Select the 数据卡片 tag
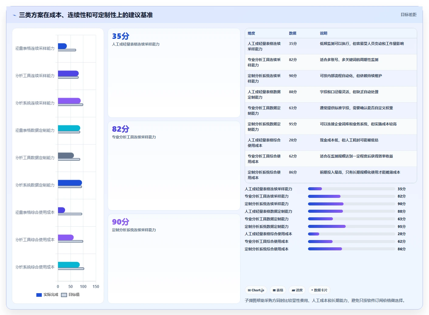Image resolution: width=429 pixels, height=315 pixels. (319, 290)
